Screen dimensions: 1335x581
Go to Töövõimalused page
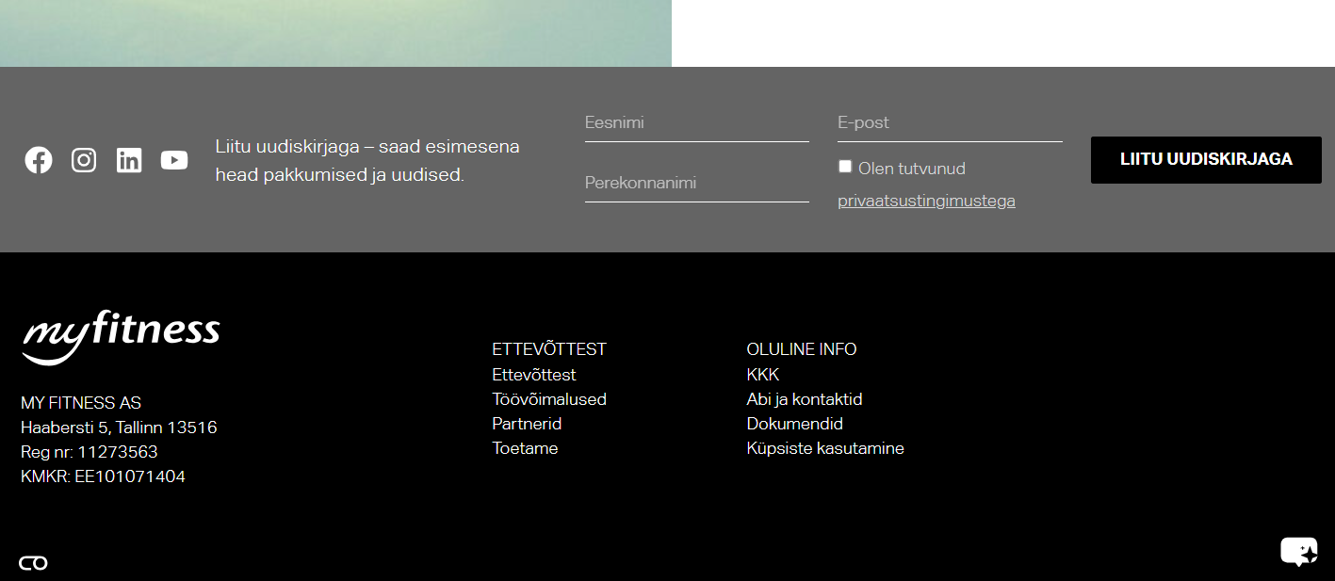(x=549, y=399)
